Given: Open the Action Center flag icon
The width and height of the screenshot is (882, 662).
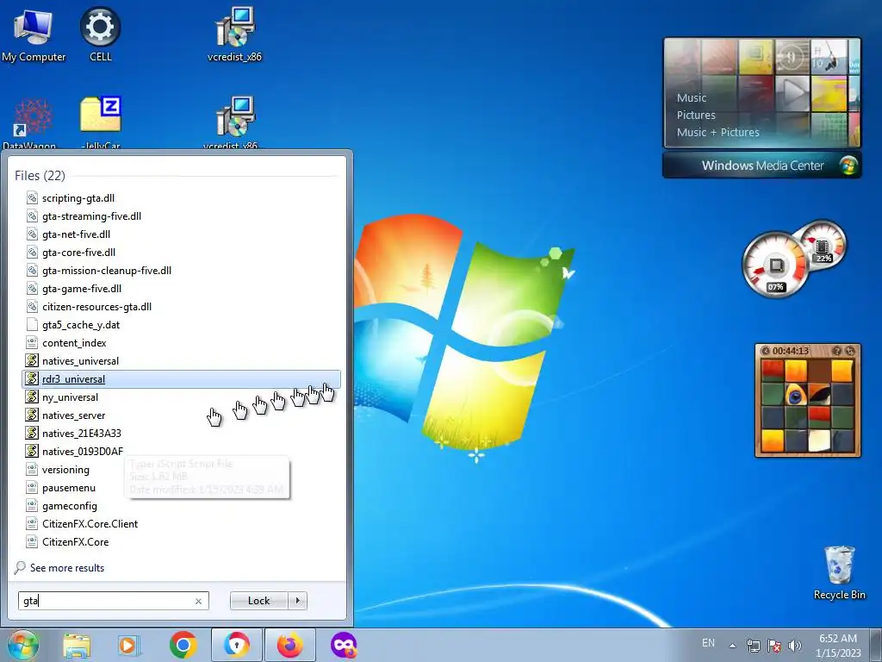Looking at the screenshot, I should click(774, 646).
